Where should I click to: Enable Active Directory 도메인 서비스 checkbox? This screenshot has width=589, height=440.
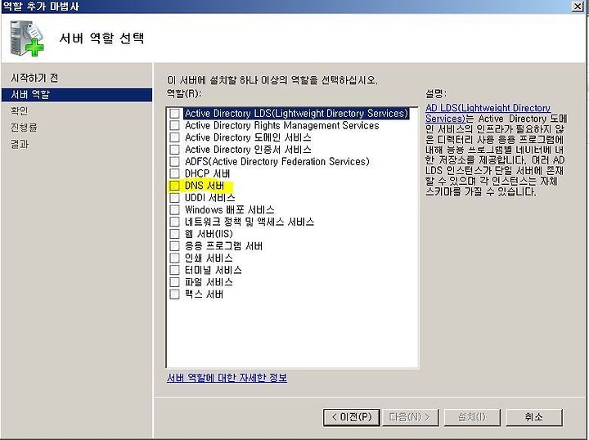click(x=175, y=137)
